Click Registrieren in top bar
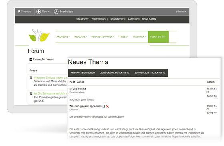The width and height of the screenshot is (224, 146). (118, 19)
